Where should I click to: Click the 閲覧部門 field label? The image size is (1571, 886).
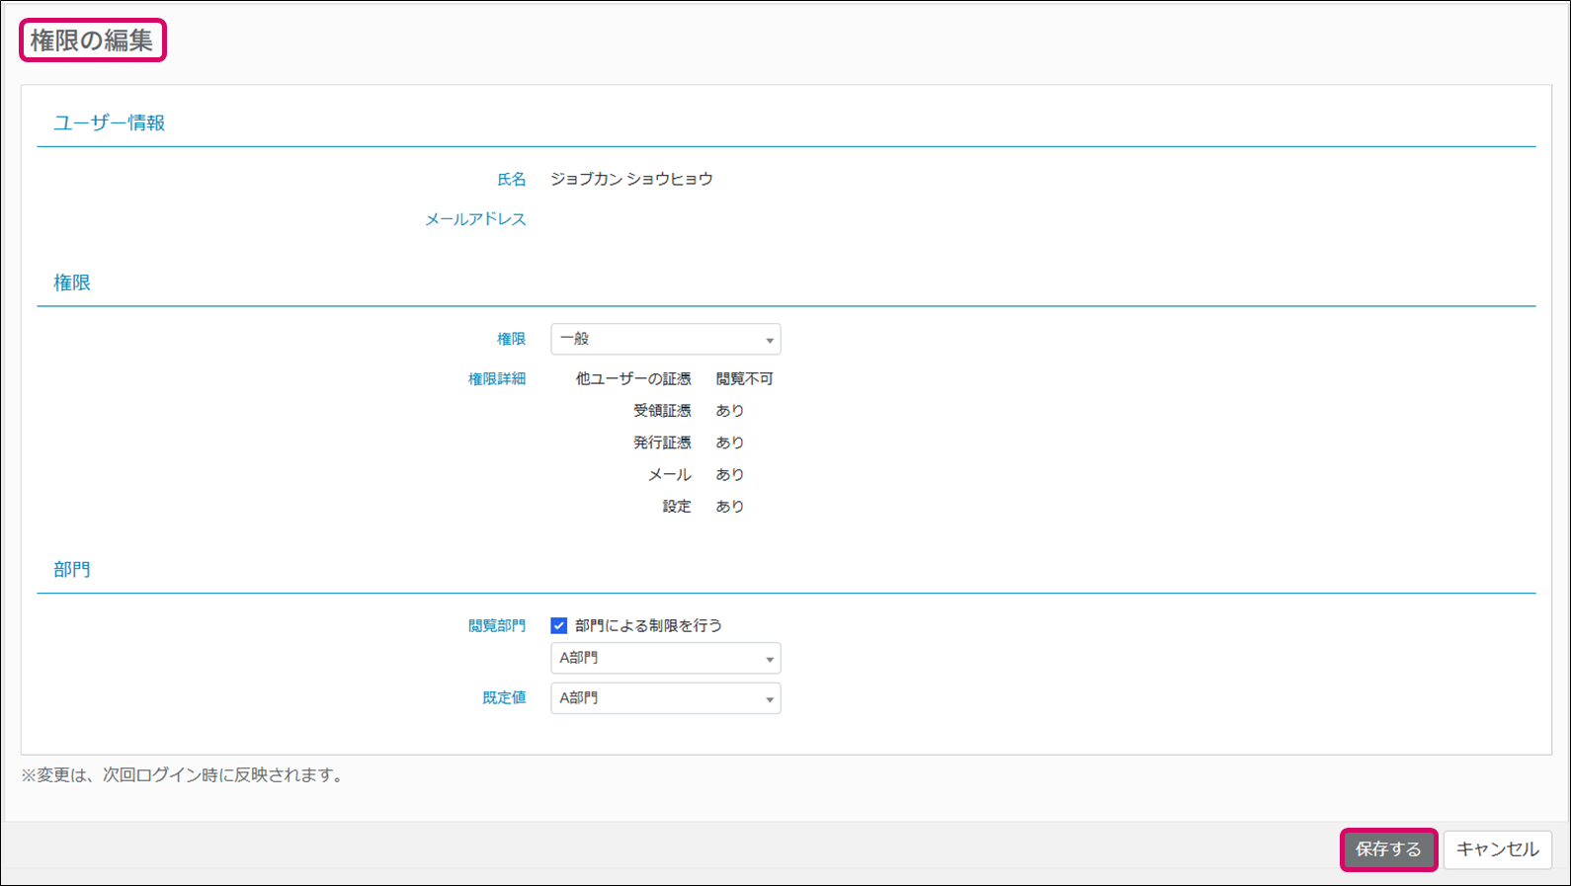pos(496,626)
